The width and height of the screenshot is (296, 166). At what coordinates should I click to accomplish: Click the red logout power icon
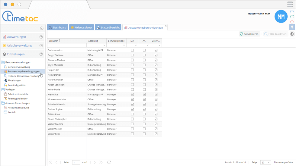pyautogui.click(x=292, y=22)
